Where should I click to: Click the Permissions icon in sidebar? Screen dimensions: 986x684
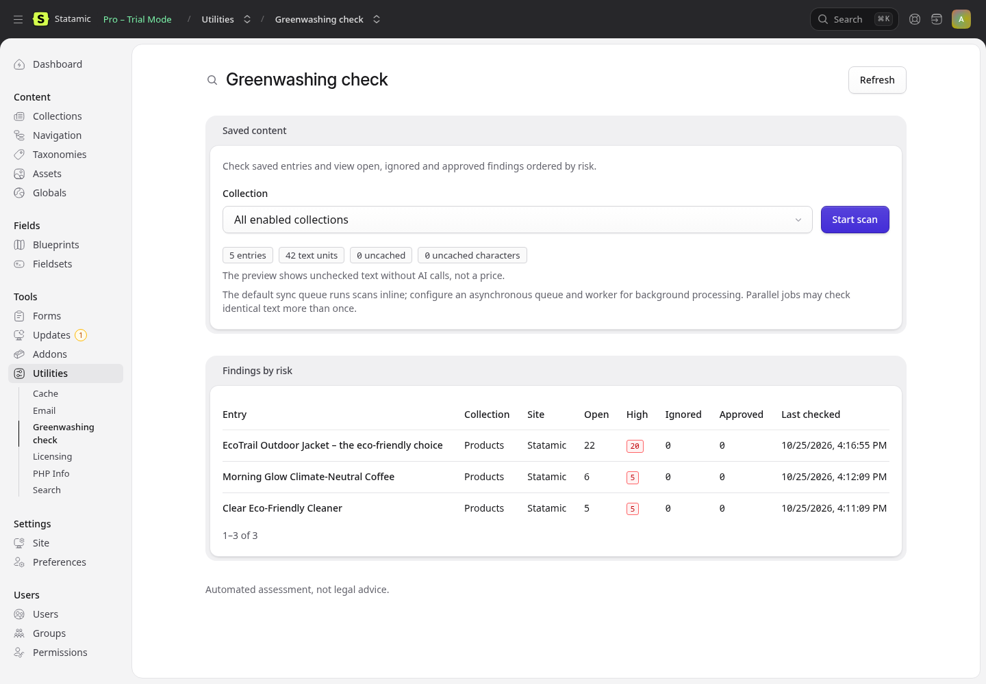[19, 653]
